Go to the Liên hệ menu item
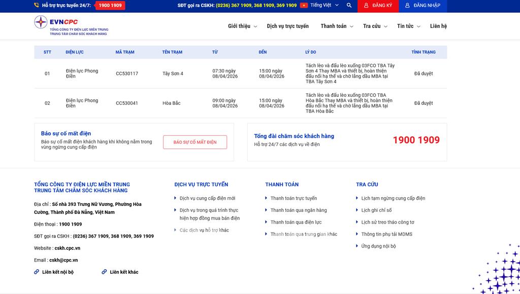Viewport: 520px width, 294px height. coord(438,26)
